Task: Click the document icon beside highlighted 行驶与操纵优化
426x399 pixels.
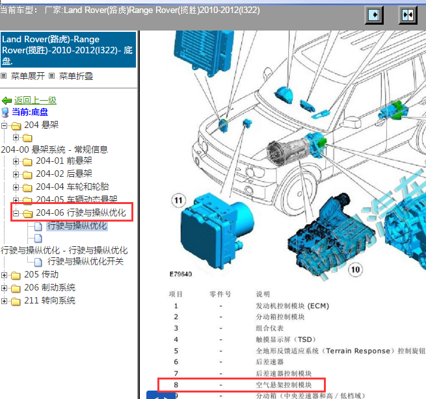Action: tap(38, 226)
